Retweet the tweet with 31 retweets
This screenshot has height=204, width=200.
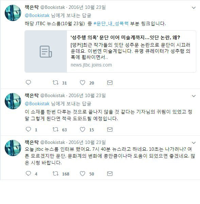tap(55, 82)
